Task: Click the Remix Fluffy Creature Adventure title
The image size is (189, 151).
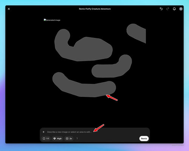Action: 95,9
